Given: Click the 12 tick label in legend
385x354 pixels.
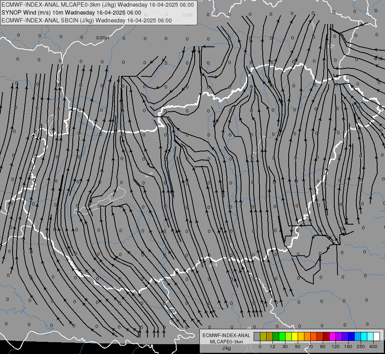Looking at the screenshot, I should (x=273, y=347).
